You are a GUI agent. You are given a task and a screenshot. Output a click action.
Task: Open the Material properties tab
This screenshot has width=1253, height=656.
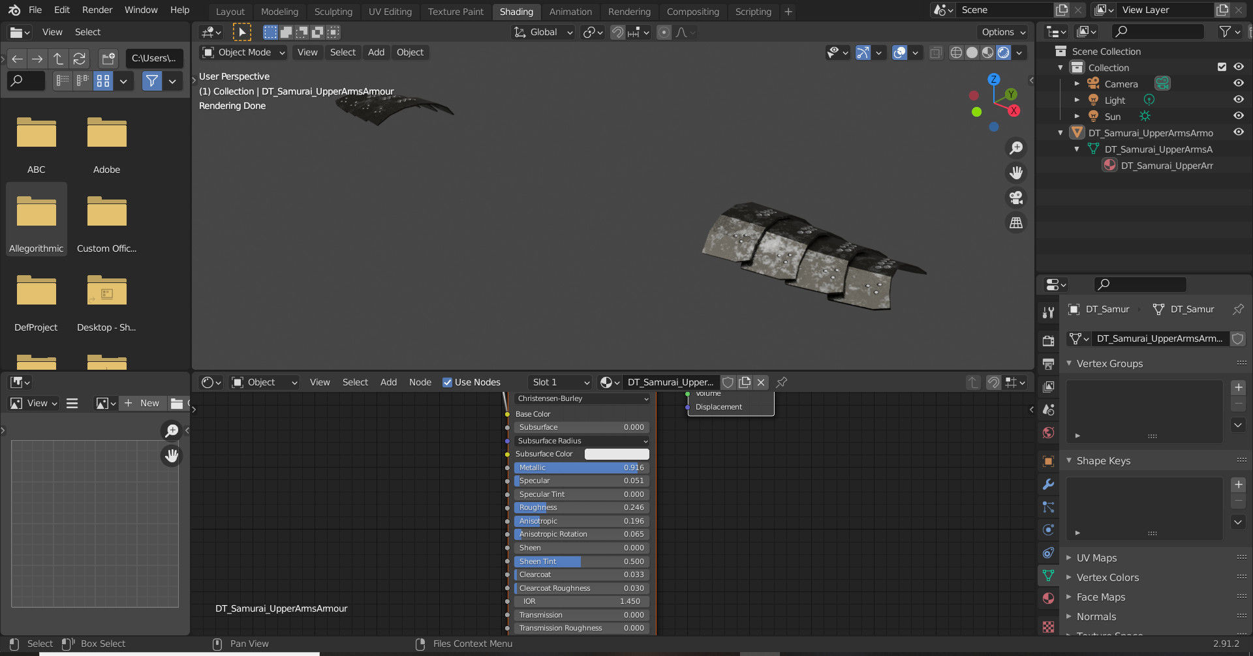coord(1048,598)
